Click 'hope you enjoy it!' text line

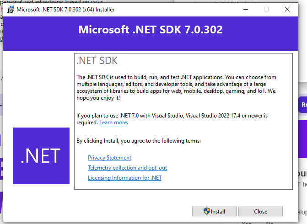point(98,98)
